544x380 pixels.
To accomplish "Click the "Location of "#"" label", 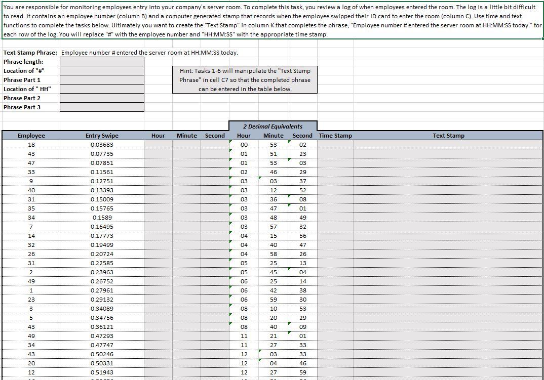I will pos(24,71).
